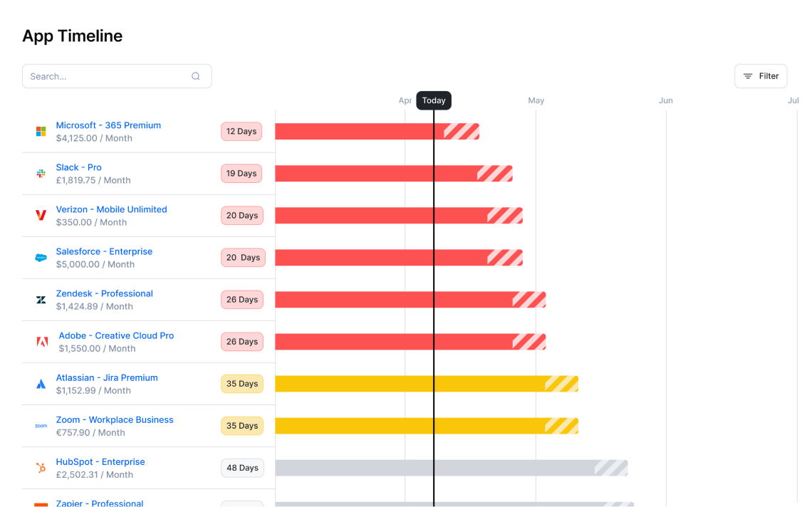
Task: Click the Slack logo icon
Action: 41,173
